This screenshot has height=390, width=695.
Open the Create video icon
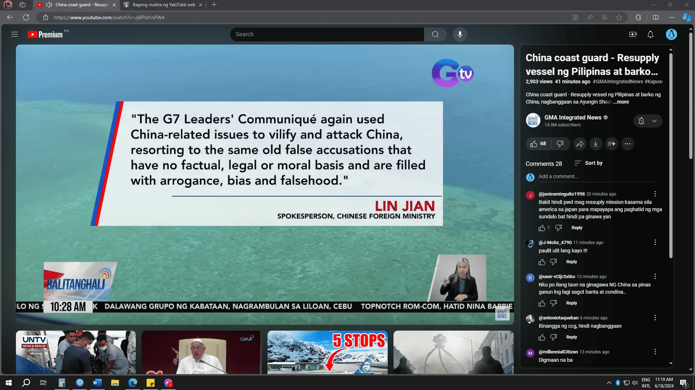click(x=633, y=34)
